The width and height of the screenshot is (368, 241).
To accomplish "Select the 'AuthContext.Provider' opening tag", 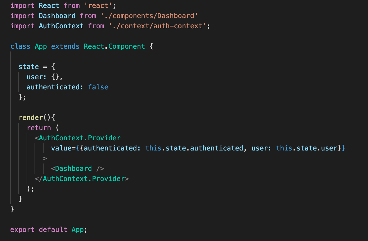I will coord(79,138).
